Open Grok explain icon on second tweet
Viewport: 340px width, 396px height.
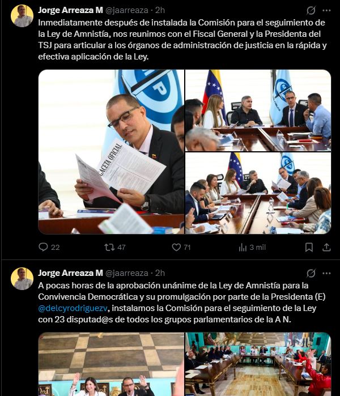tap(311, 273)
